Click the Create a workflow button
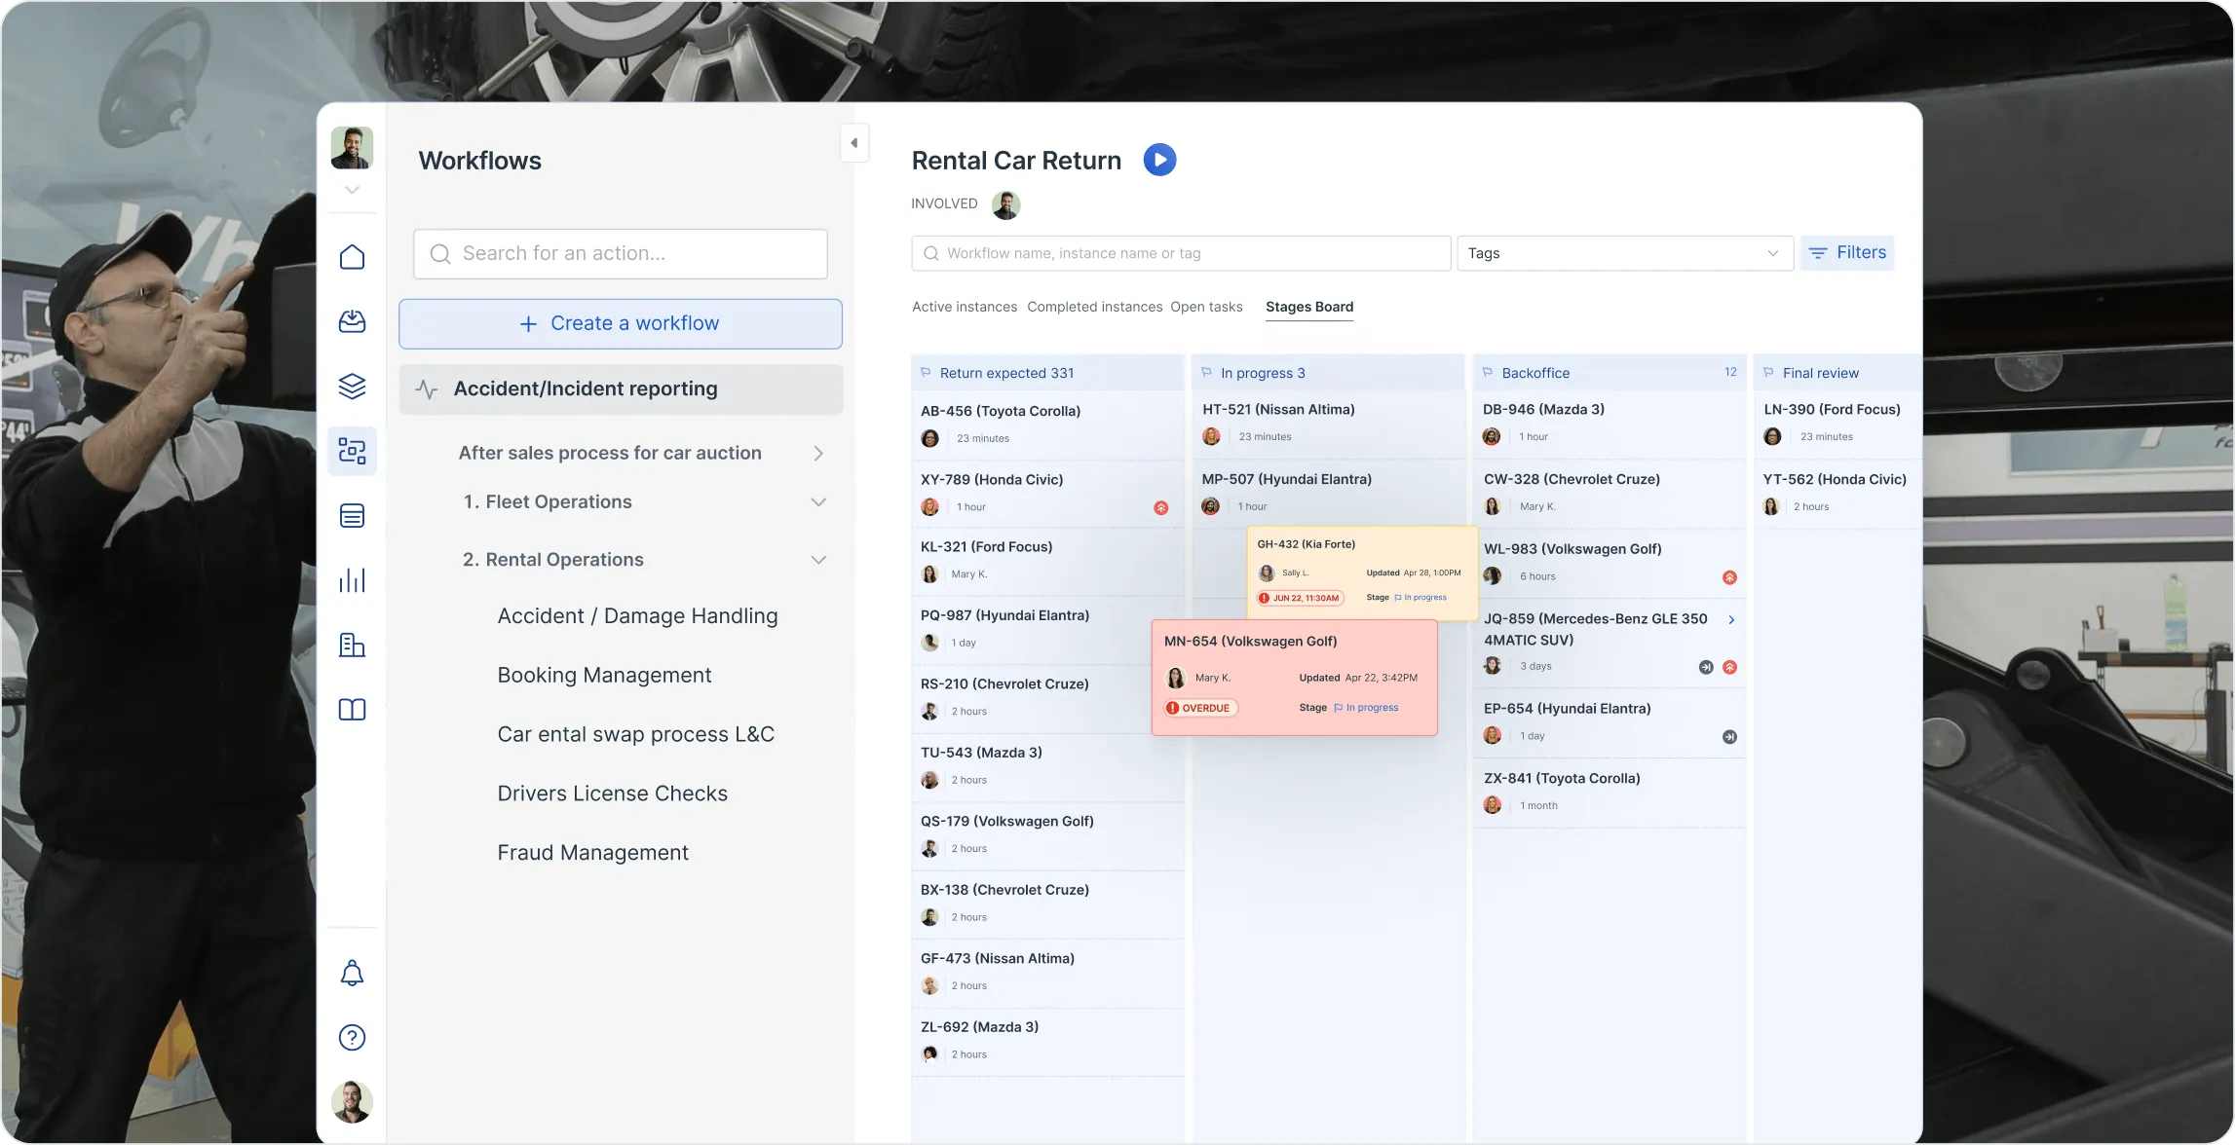This screenshot has width=2235, height=1145. point(620,324)
